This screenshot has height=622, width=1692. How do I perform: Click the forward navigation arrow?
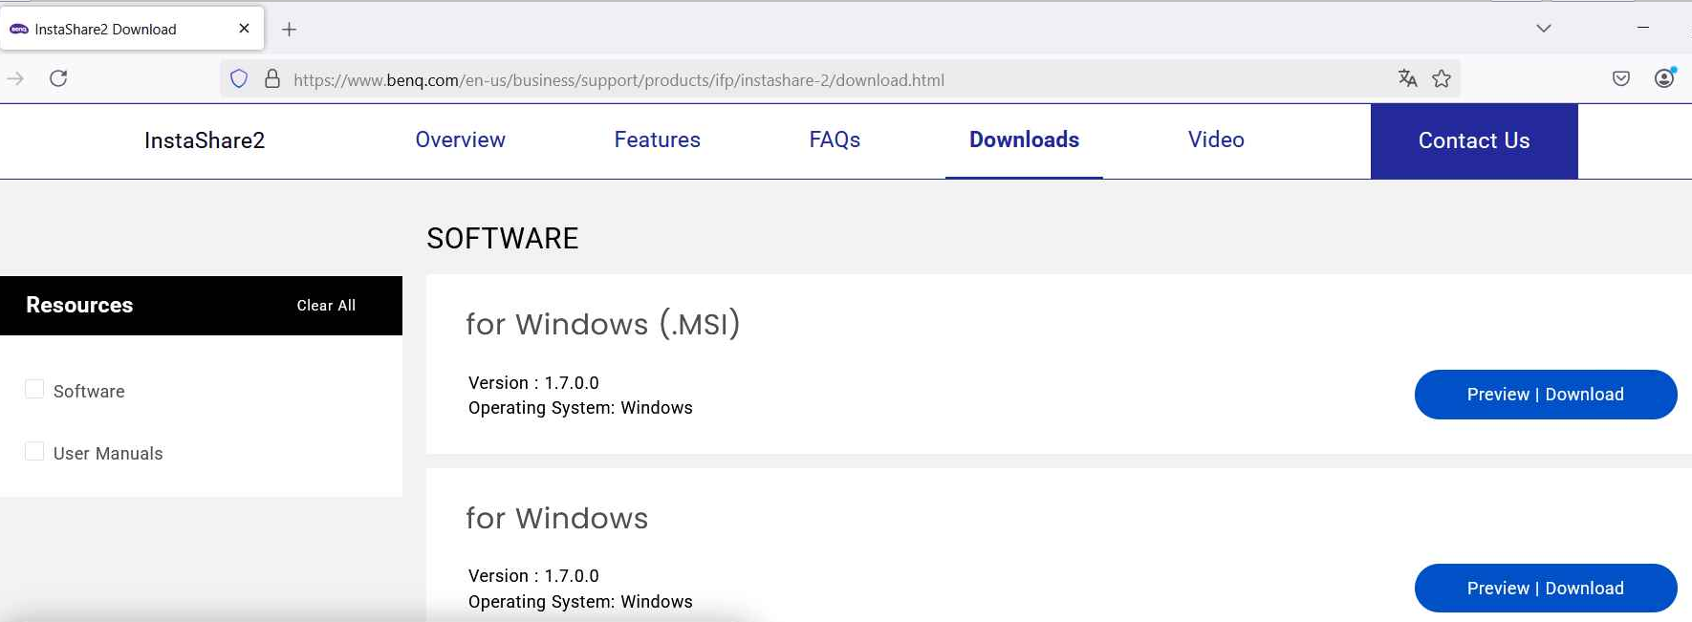14,78
